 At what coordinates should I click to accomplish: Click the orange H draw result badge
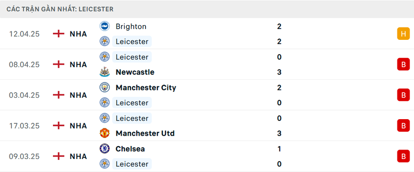click(403, 34)
